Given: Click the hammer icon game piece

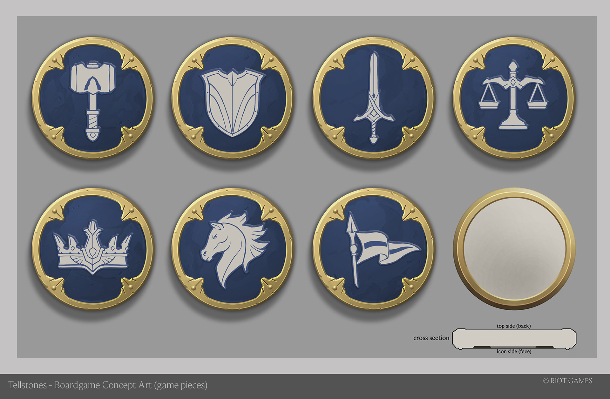Looking at the screenshot, I should [92, 98].
